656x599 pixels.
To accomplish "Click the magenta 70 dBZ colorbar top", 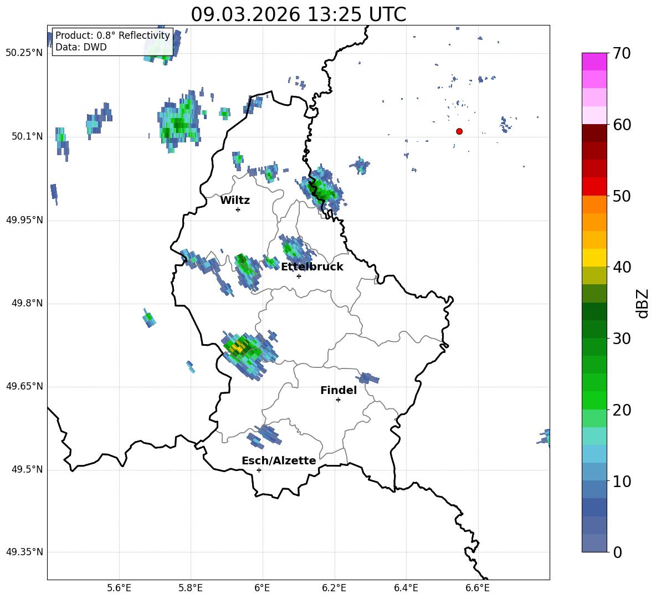I will pos(594,62).
